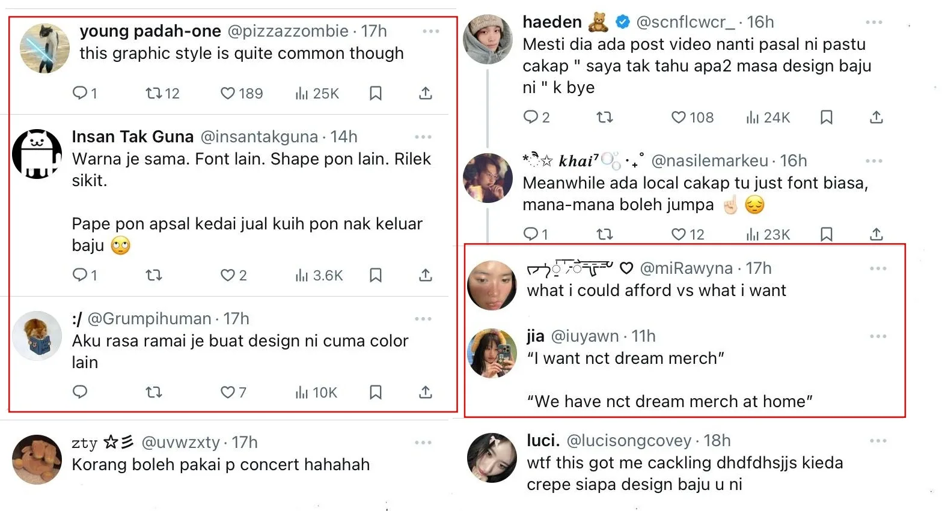Retweet khai's tweet
942x511 pixels.
click(605, 234)
